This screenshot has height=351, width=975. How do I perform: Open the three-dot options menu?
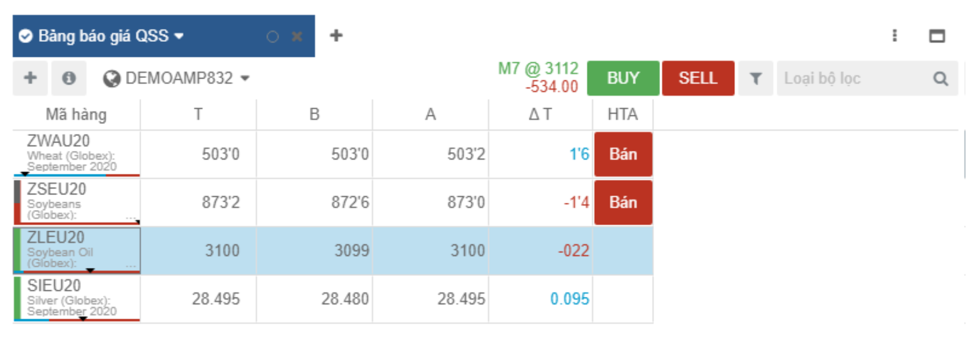click(x=895, y=36)
